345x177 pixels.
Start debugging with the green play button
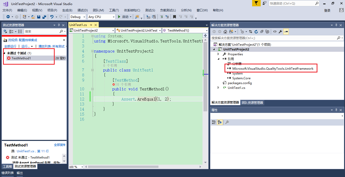tap(119, 17)
